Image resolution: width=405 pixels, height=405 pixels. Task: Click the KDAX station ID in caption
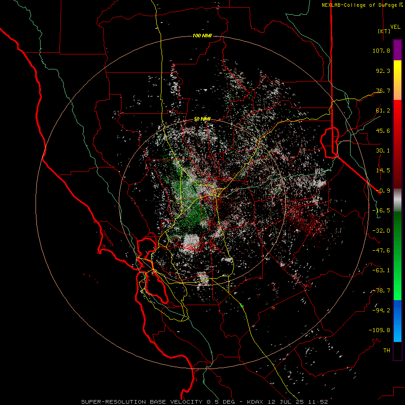(x=255, y=402)
